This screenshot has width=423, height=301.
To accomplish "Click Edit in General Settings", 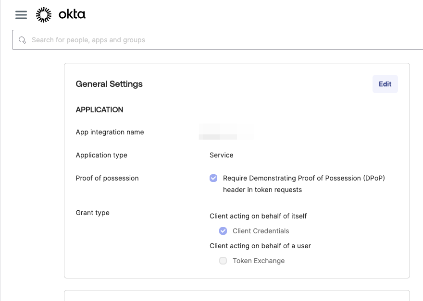I will pos(385,84).
